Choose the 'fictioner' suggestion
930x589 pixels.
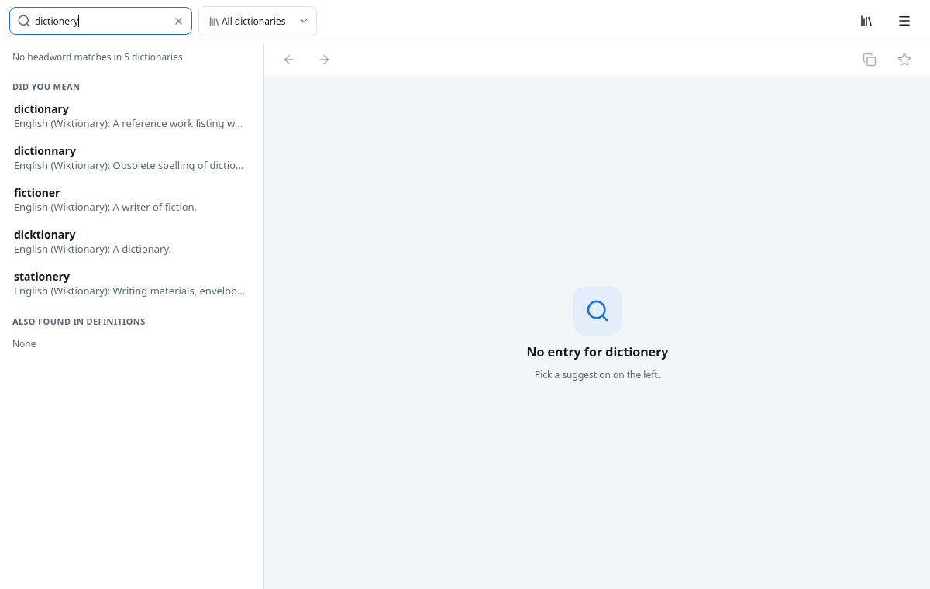130,200
